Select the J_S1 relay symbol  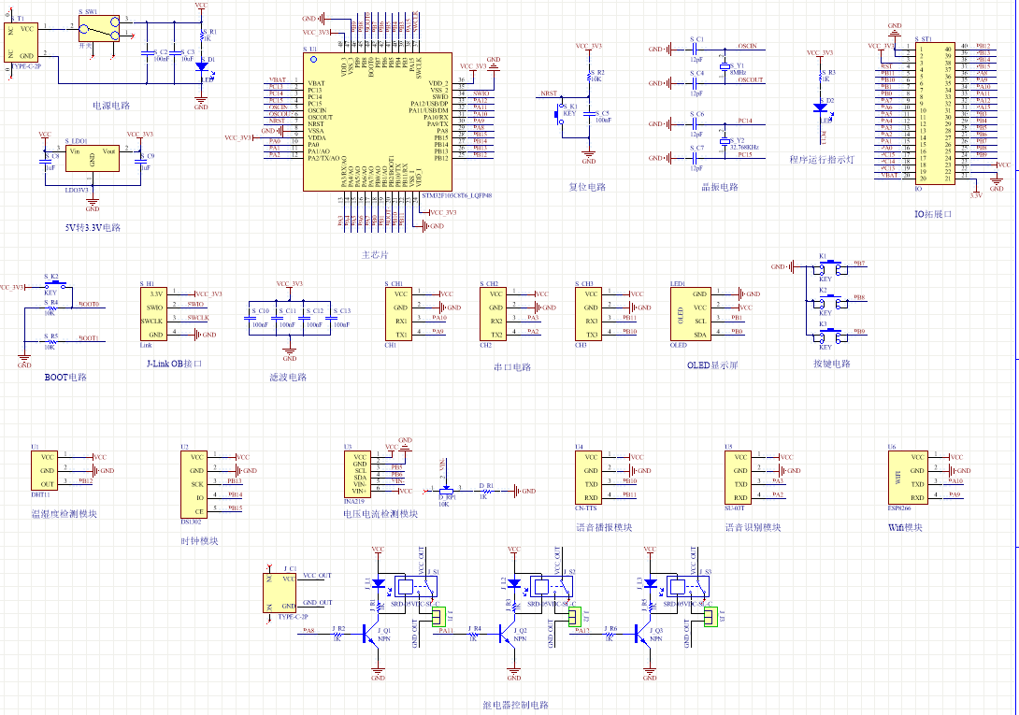coord(417,586)
